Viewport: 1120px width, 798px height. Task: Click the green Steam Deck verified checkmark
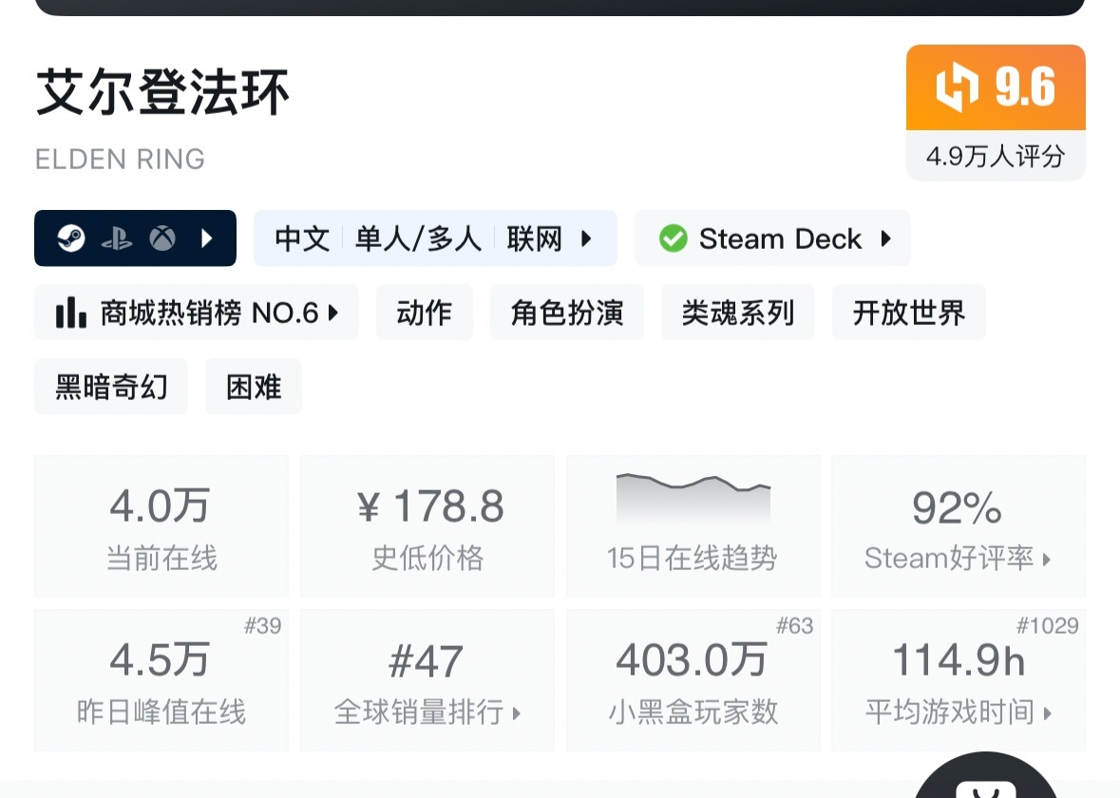674,238
